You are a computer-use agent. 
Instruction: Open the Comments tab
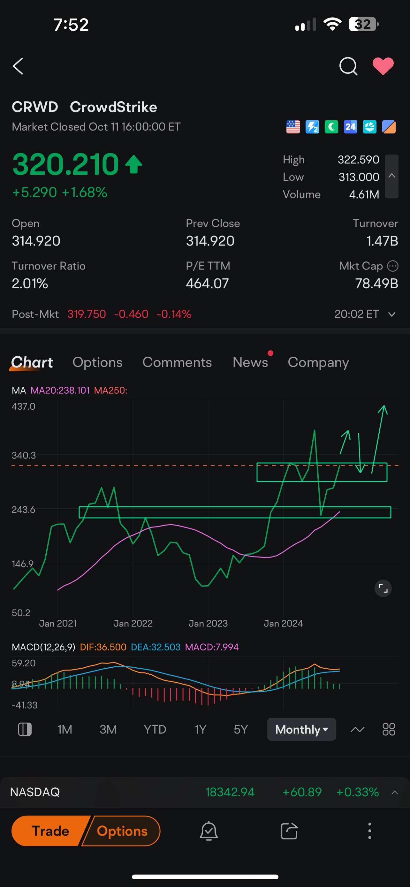[x=177, y=362]
